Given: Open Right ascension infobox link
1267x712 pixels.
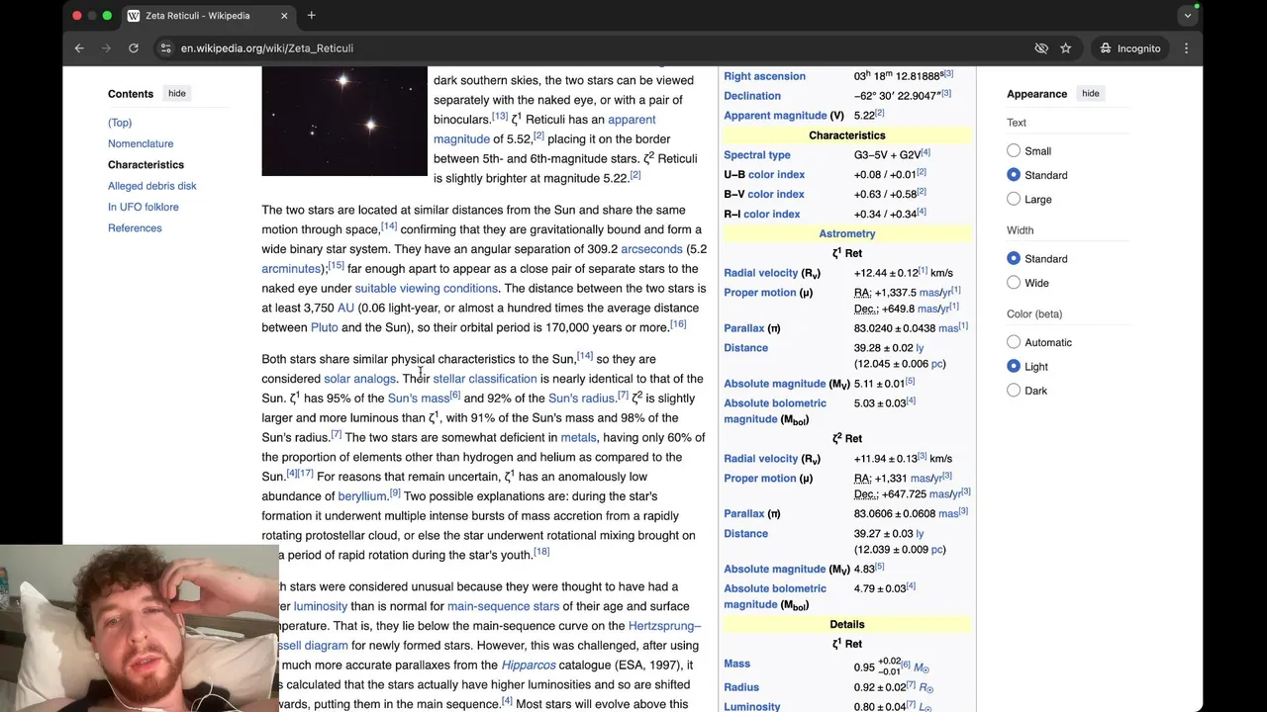Looking at the screenshot, I should (x=764, y=76).
